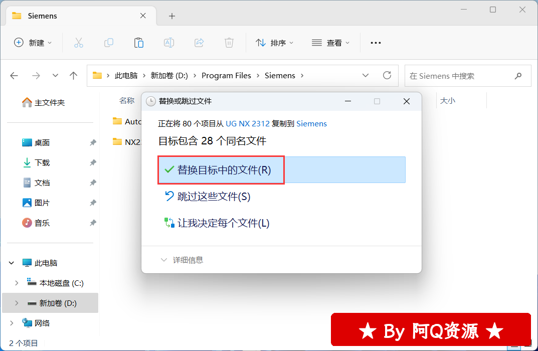Unpin 图片 using its pin icon
The width and height of the screenshot is (538, 351).
pos(93,203)
